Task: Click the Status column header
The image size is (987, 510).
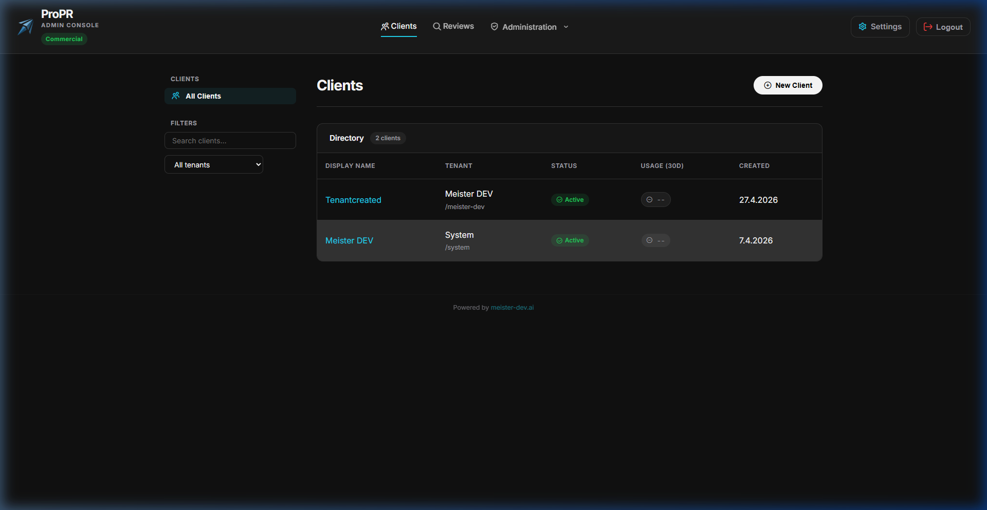Action: point(564,166)
